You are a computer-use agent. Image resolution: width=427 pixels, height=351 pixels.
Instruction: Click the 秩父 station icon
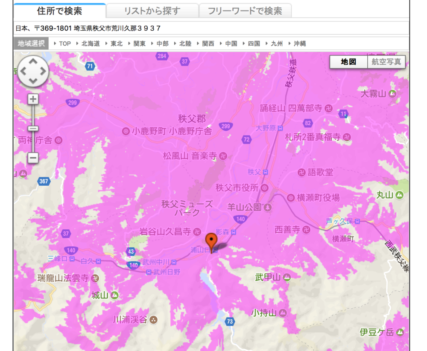(x=265, y=172)
